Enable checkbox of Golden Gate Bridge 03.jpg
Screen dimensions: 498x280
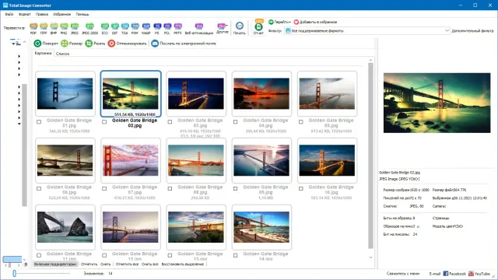(170, 122)
